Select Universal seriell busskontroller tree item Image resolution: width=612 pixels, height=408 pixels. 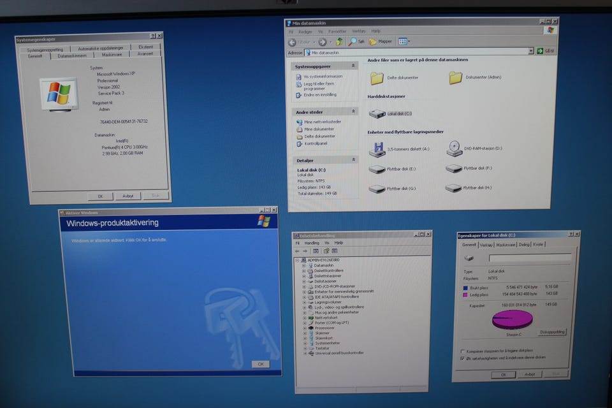tap(339, 353)
